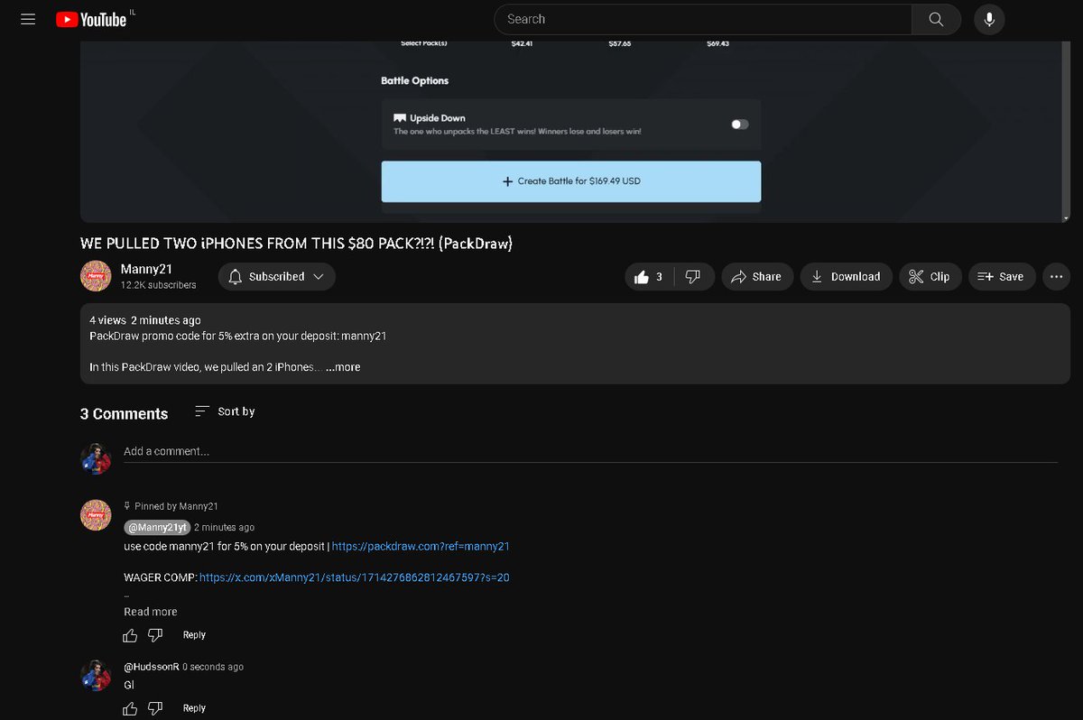Open the YouTube hamburger guide menu
The height and width of the screenshot is (720, 1083).
pyautogui.click(x=28, y=19)
